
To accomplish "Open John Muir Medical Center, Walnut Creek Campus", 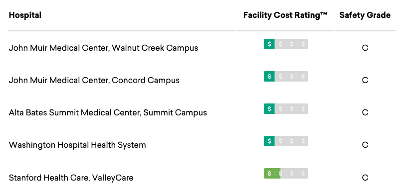I will (103, 48).
